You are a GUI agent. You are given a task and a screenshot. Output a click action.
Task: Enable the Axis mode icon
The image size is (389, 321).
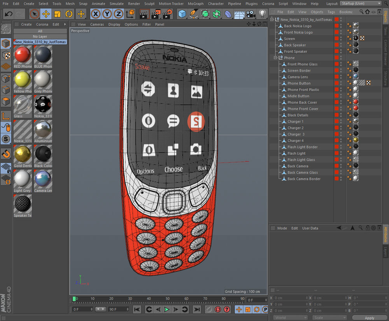[x=6, y=116]
